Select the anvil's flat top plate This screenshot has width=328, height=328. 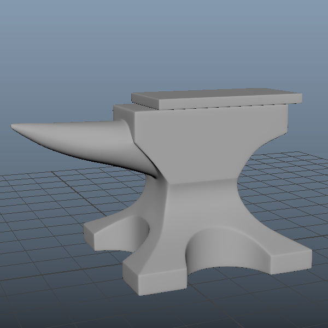tap(217, 98)
